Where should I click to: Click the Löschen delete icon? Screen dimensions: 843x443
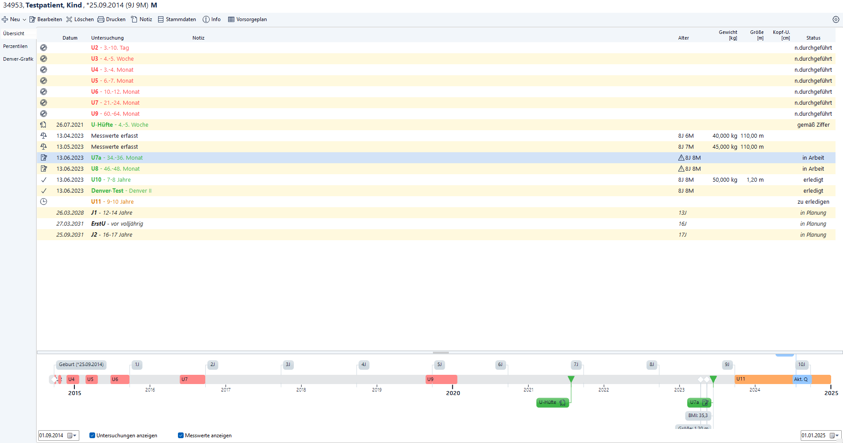click(x=69, y=19)
